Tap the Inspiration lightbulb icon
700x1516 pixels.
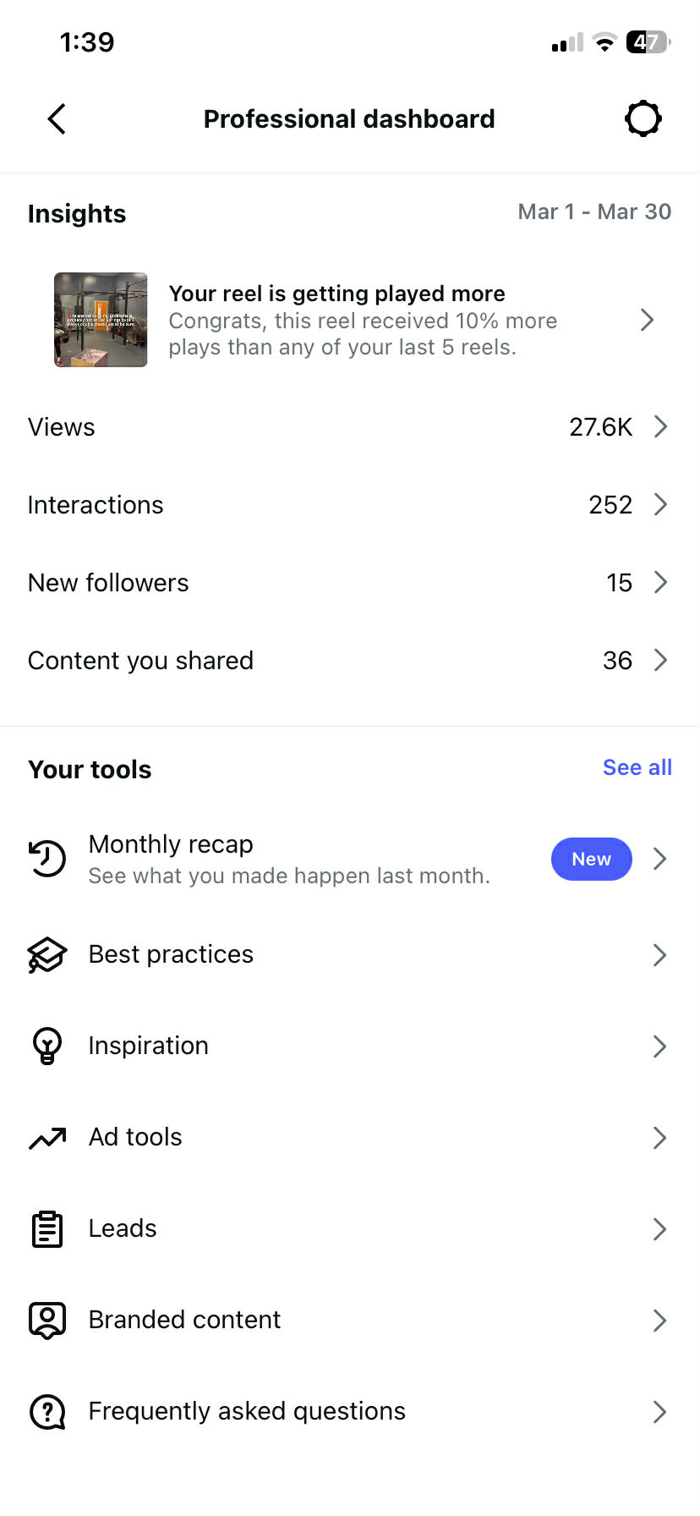[x=47, y=1046]
